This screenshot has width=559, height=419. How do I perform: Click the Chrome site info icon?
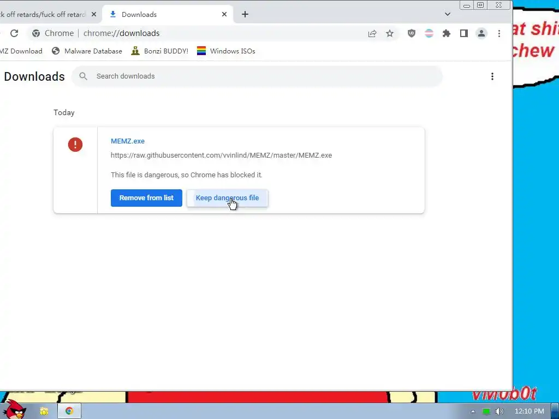tap(36, 33)
